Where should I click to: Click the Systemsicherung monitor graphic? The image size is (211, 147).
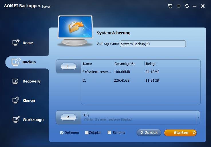click(x=75, y=31)
